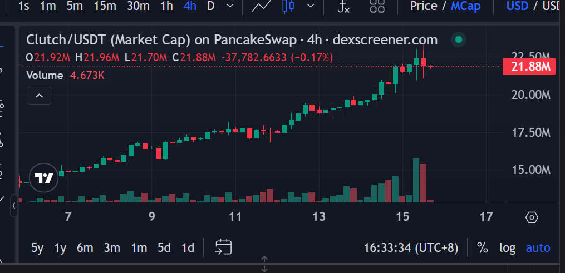Viewport: 565px width, 273px height.
Task: Click date label 9 on time axis
Action: pos(152,217)
